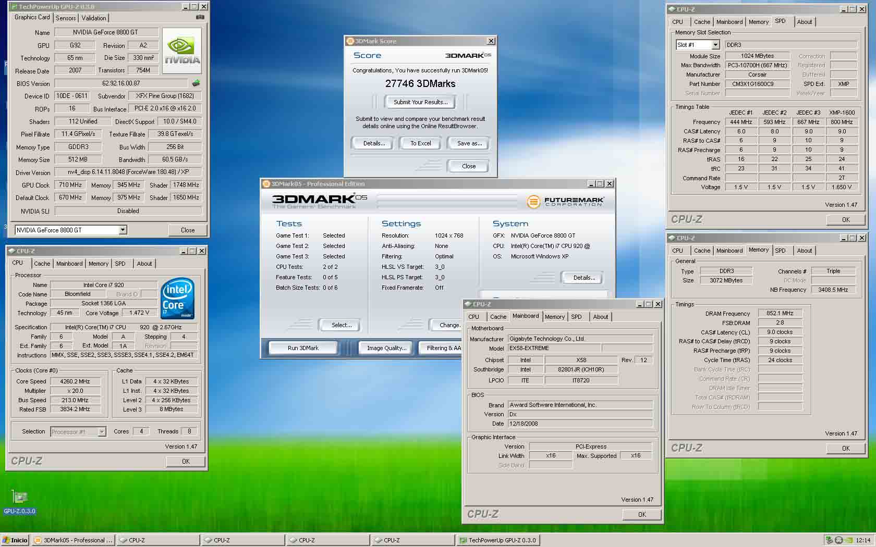Viewport: 876px width, 547px height.
Task: Click Submit Your Results button
Action: [x=421, y=102]
